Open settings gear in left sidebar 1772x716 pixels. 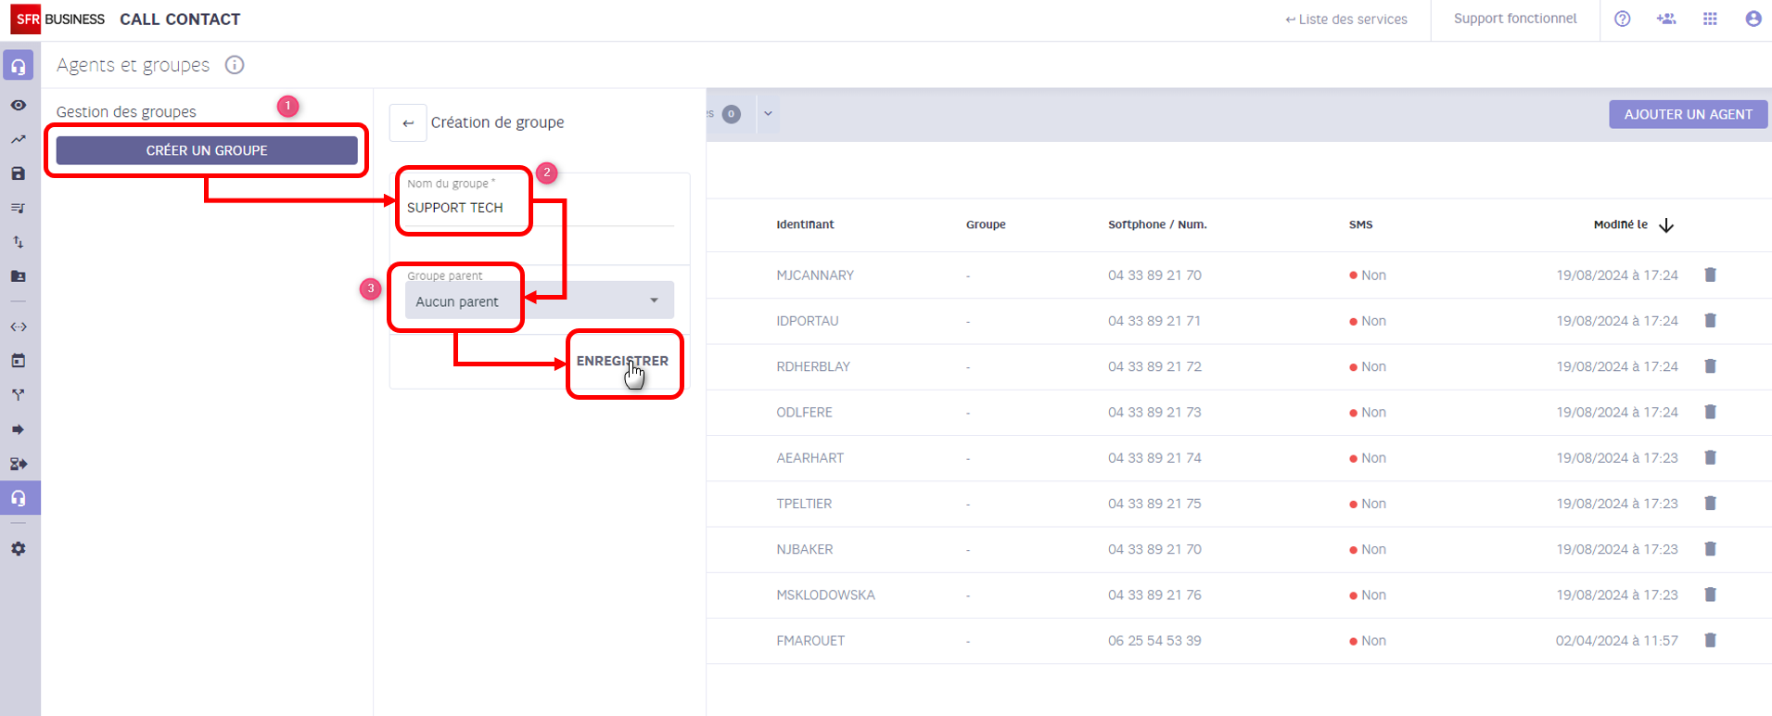[x=19, y=549]
